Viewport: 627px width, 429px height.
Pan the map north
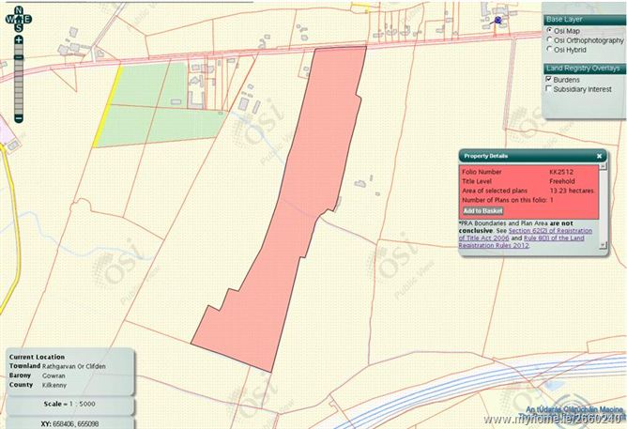[x=18, y=8]
